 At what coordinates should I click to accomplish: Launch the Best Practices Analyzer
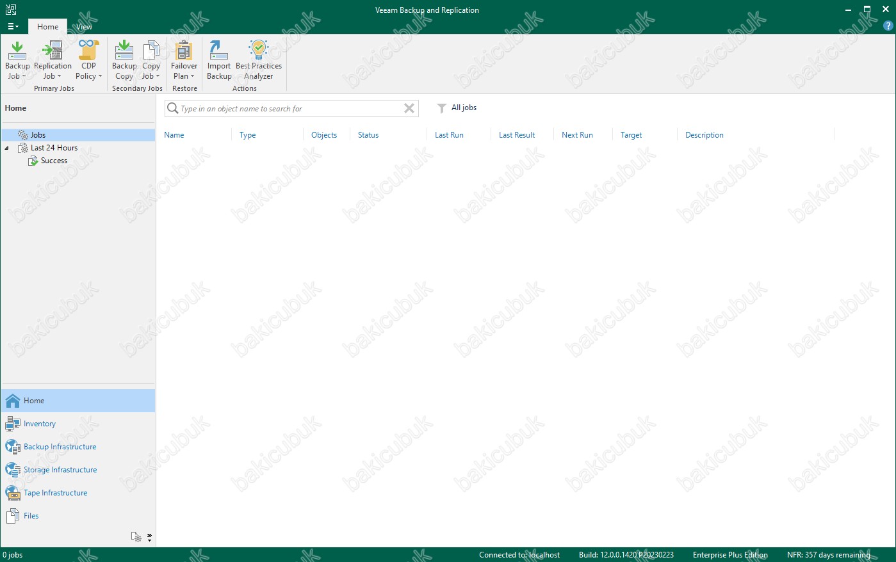[x=259, y=60]
